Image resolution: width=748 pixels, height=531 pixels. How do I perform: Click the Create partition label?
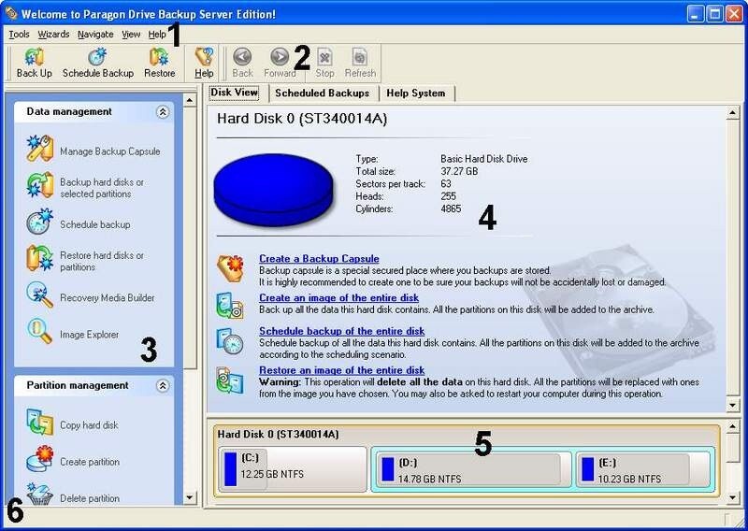click(x=90, y=462)
